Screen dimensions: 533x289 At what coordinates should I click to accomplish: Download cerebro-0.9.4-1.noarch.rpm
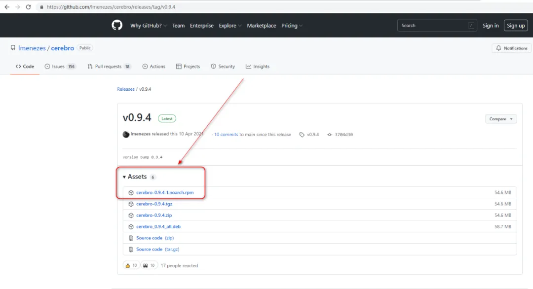tap(165, 192)
